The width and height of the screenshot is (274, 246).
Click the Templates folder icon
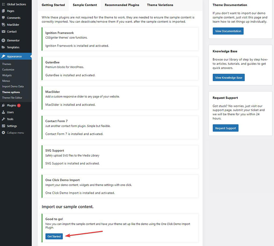(x=3, y=47)
